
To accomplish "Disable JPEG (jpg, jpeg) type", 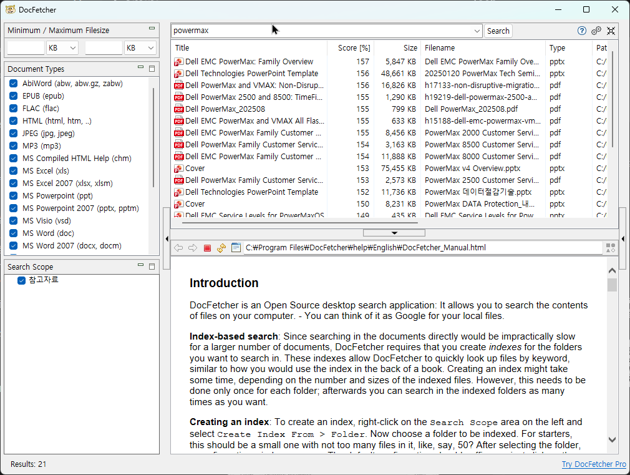I will [x=13, y=134].
